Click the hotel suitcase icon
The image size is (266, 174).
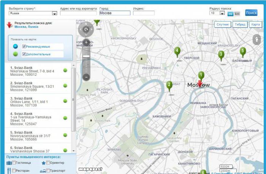[x=9, y=163]
